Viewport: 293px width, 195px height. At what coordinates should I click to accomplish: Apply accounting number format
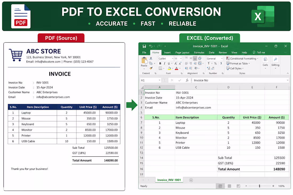coord(209,63)
